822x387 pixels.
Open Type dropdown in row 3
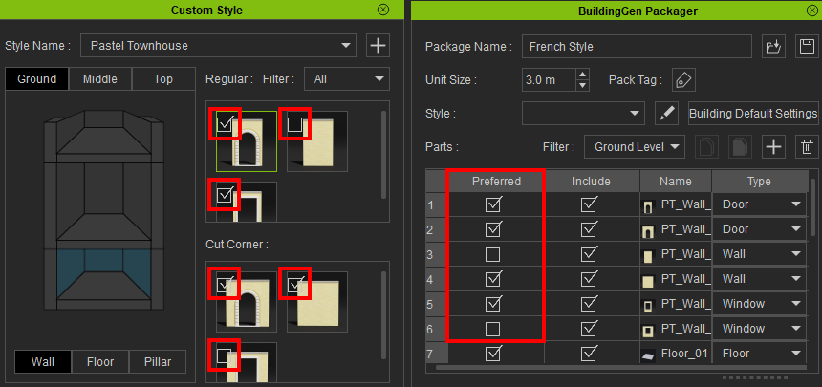[759, 254]
